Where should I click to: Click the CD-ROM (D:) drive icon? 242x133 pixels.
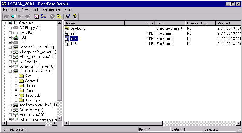[16, 37]
